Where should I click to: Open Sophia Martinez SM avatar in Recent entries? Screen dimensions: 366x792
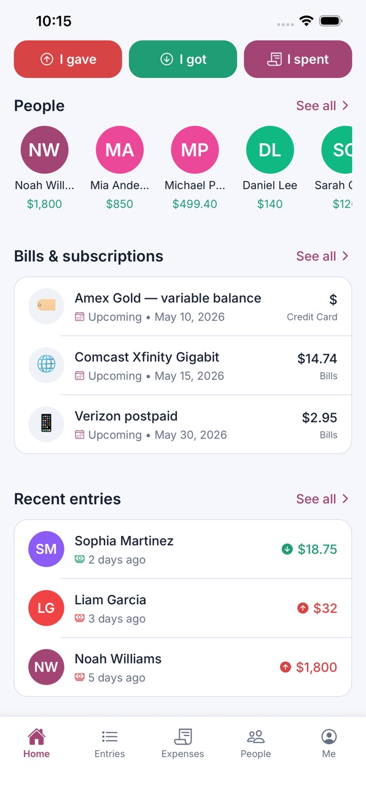46,549
